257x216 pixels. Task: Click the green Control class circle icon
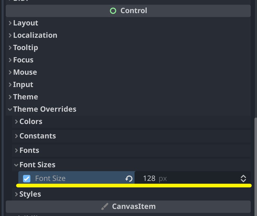[x=113, y=11]
